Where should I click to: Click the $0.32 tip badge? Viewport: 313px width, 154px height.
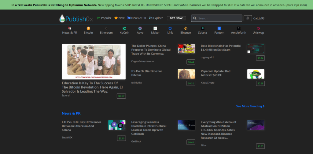tap(191, 83)
